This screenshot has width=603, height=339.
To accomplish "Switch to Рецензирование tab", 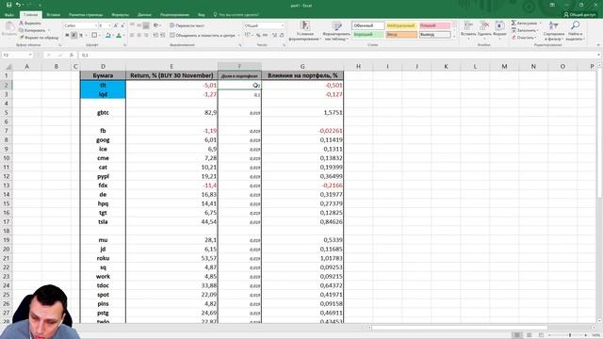I will (x=174, y=15).
